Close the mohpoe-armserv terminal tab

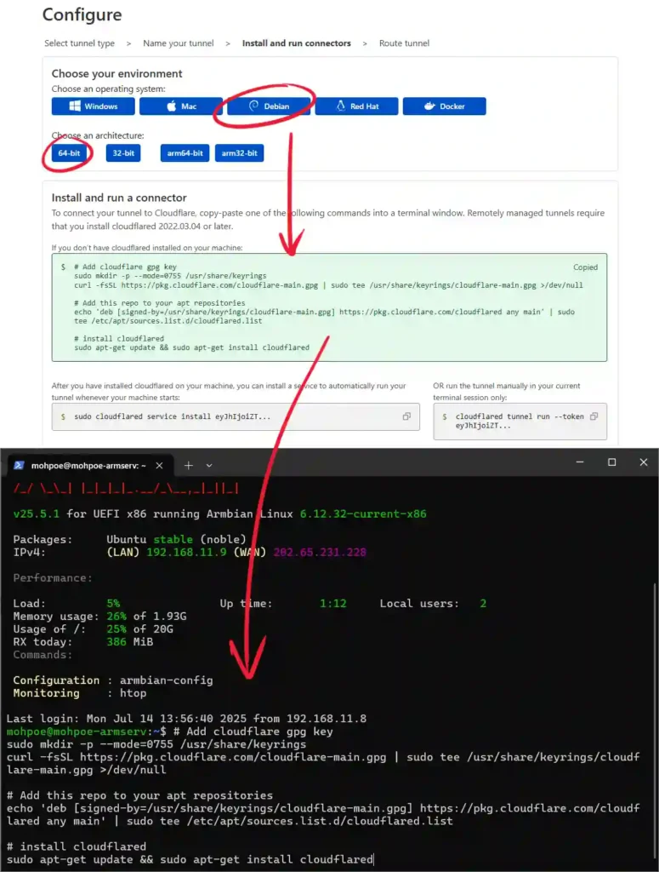click(x=159, y=466)
